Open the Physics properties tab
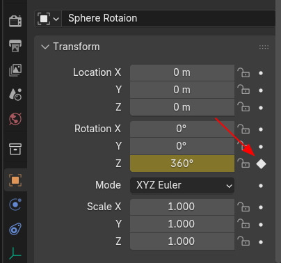This screenshot has width=281, height=263. pos(15,205)
